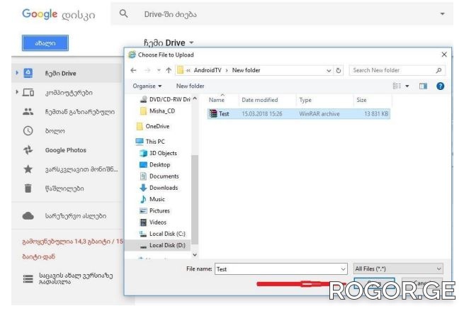Click New folder in the address path
The height and width of the screenshot is (311, 464).
(246, 70)
